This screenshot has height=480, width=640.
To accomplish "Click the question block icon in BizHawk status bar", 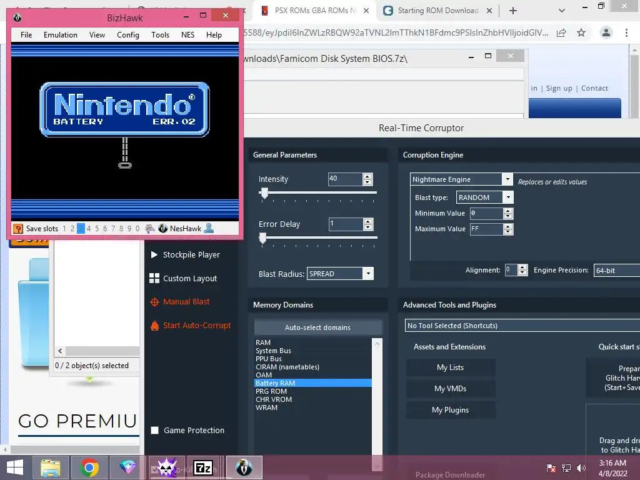I will pyautogui.click(x=17, y=229).
